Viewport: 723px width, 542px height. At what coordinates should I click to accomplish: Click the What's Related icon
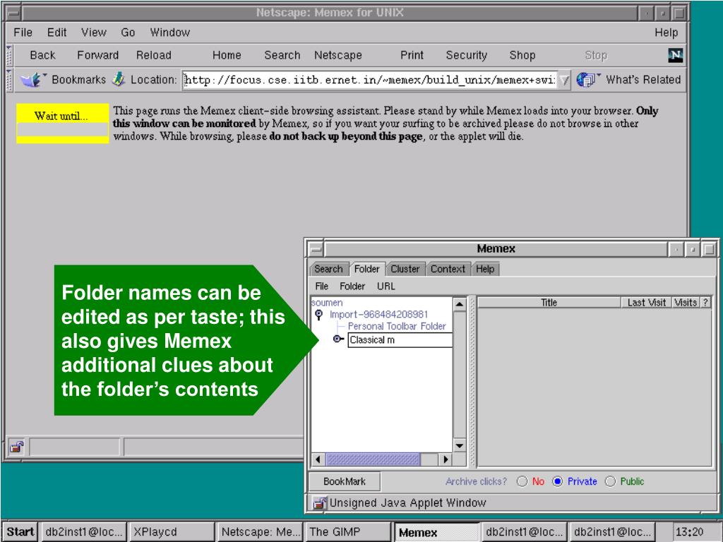pyautogui.click(x=586, y=80)
